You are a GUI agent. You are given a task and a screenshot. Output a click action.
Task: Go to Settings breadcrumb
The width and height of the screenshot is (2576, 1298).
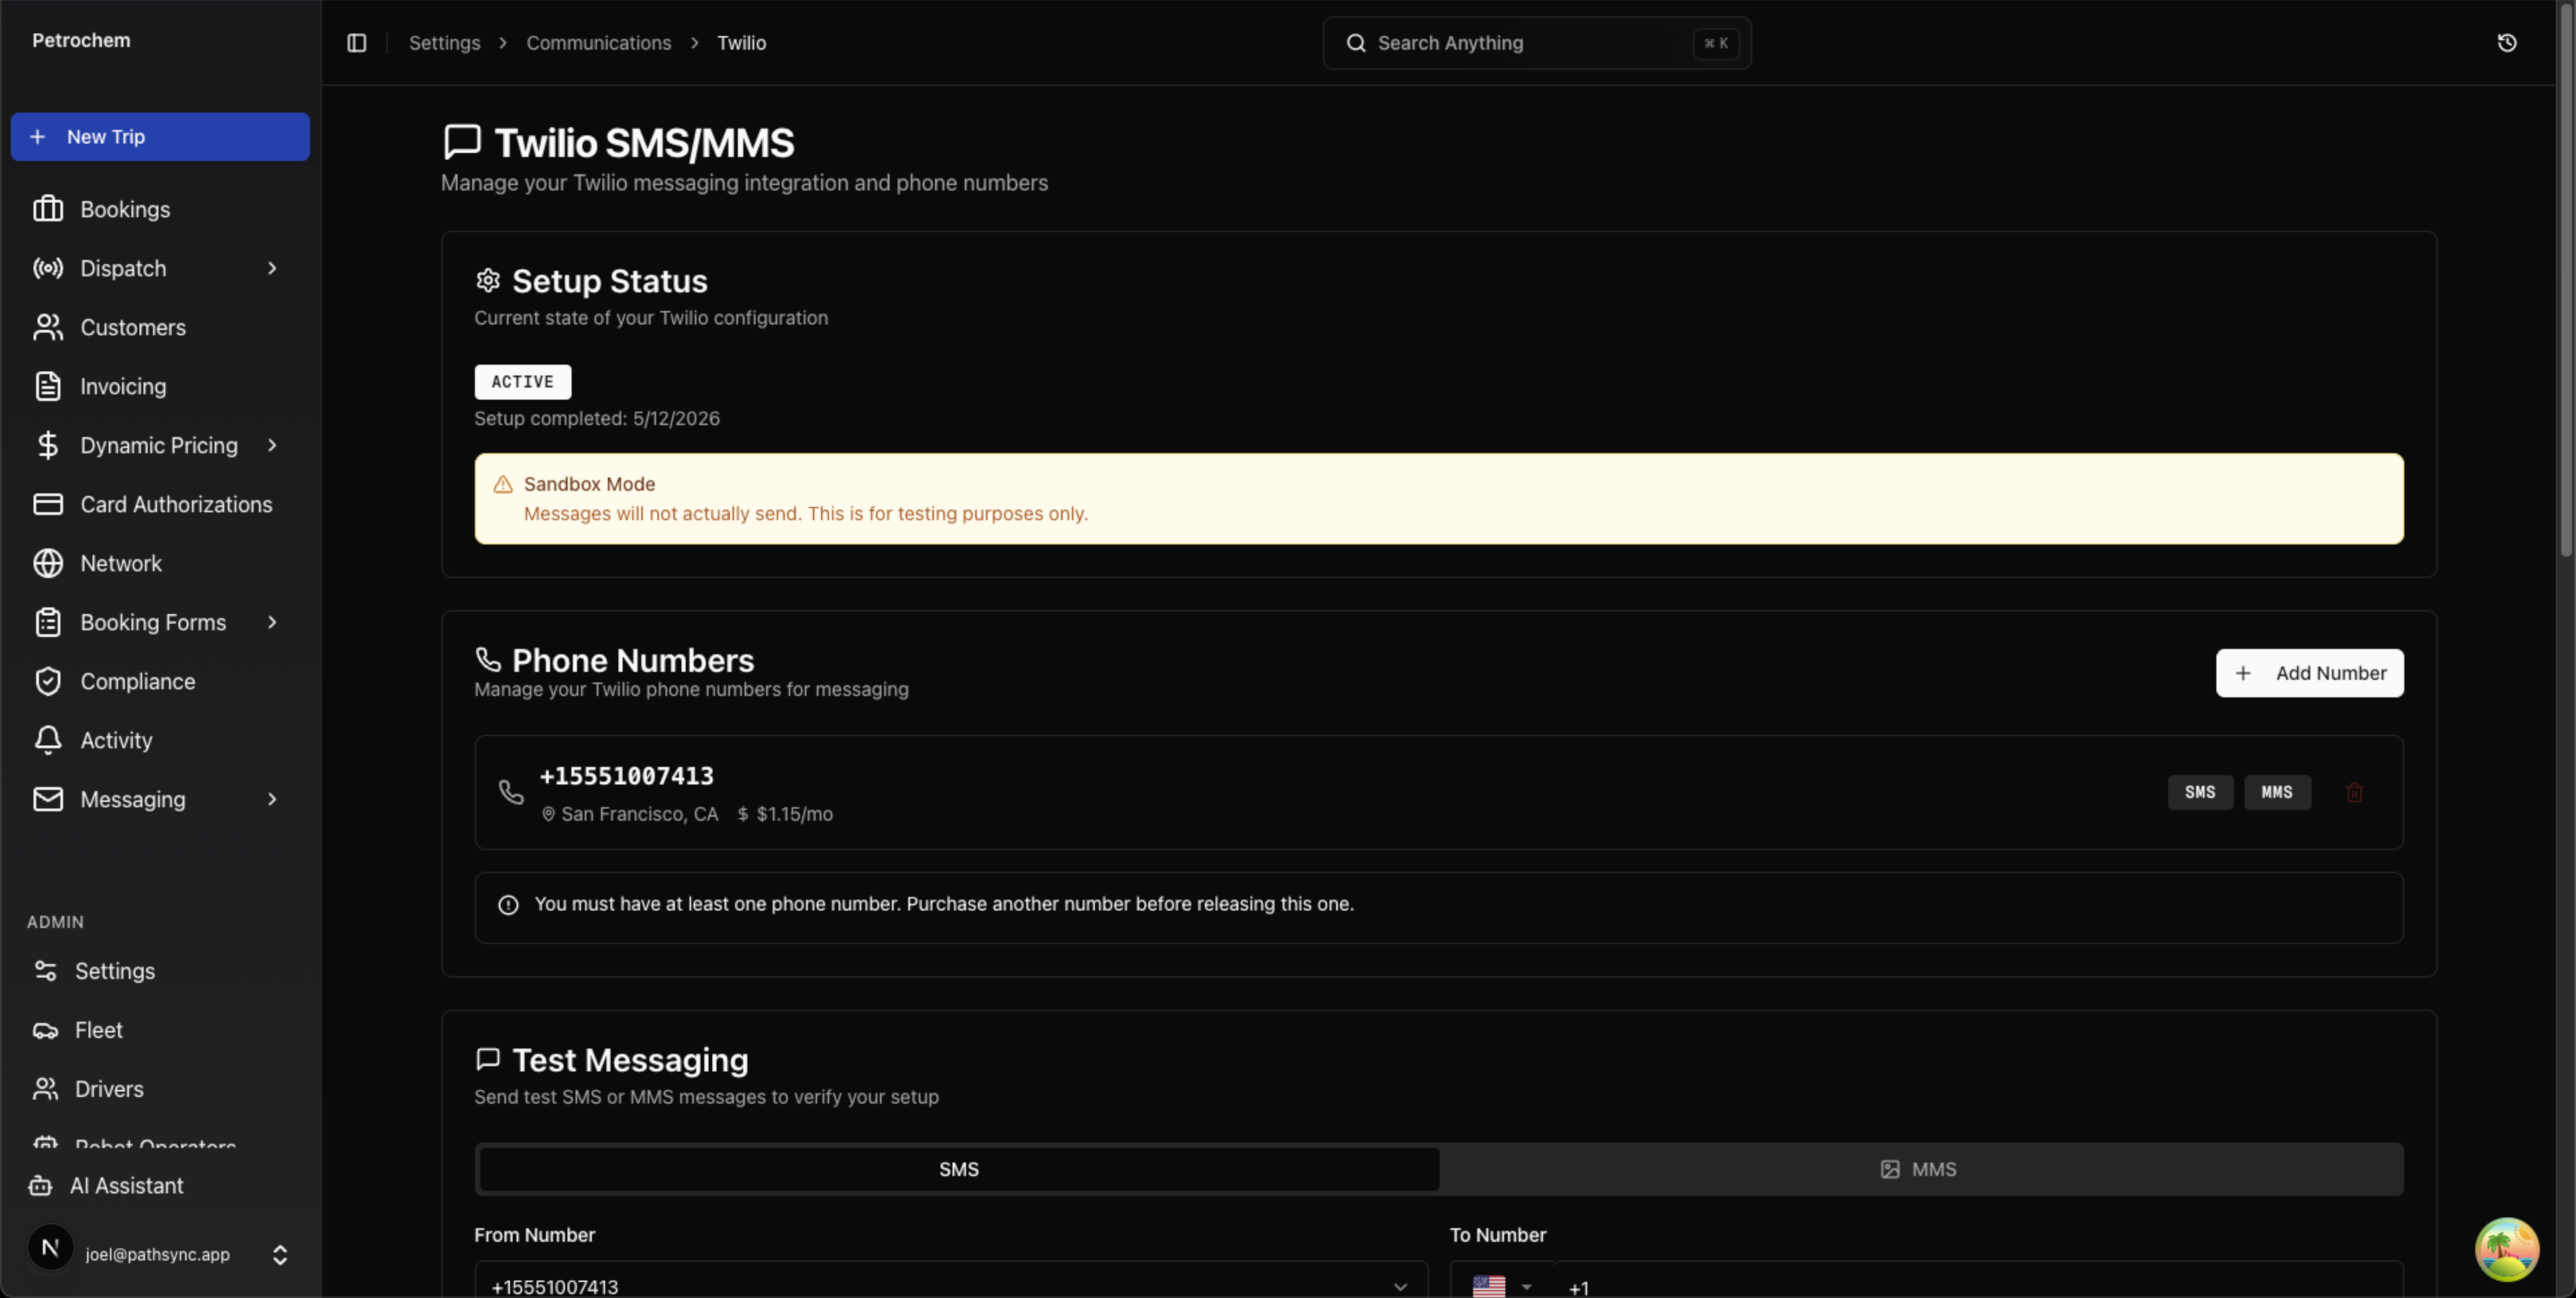(445, 43)
